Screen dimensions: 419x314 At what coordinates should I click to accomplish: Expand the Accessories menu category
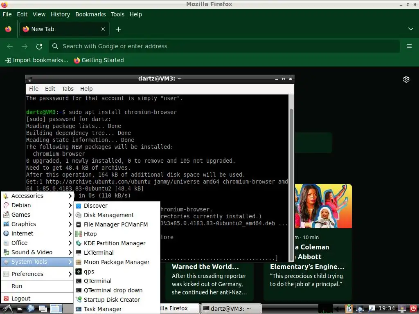coord(37,196)
